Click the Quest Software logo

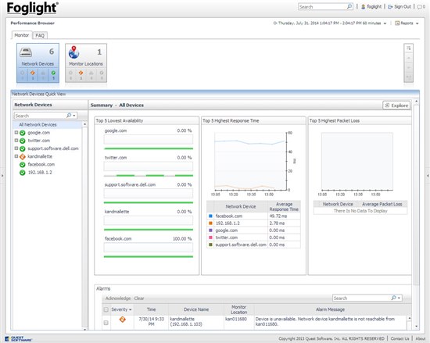[x=19, y=339]
